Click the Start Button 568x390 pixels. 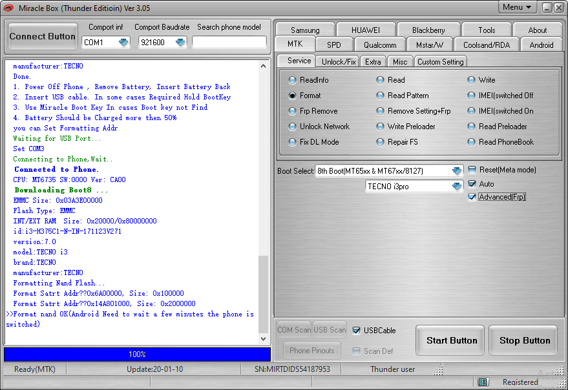pos(450,340)
